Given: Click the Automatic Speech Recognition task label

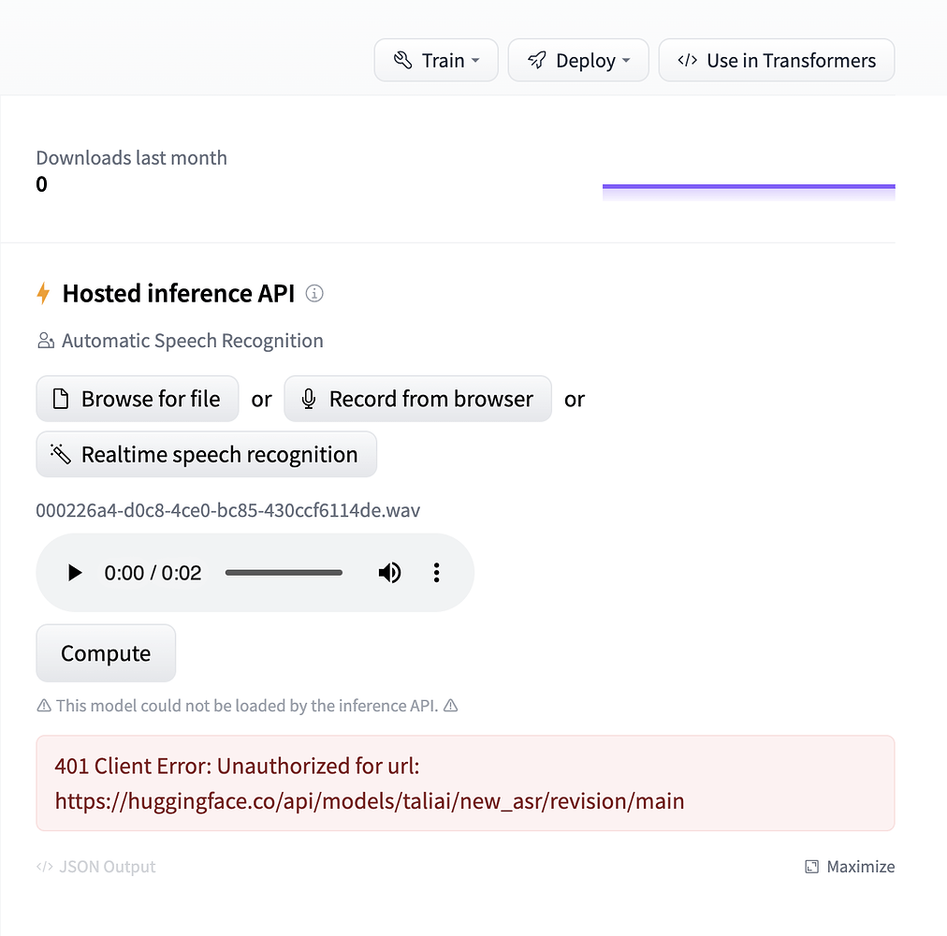Looking at the screenshot, I should pos(192,341).
